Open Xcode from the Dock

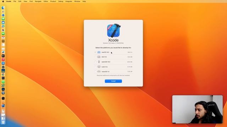click(3, 106)
